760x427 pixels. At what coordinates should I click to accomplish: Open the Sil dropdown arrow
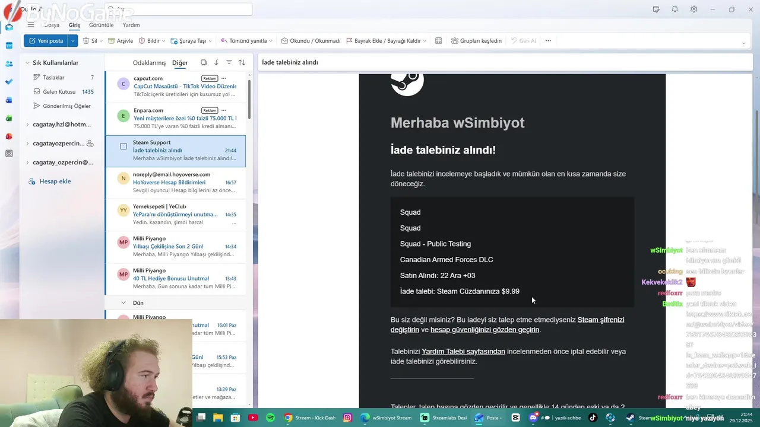tap(101, 41)
